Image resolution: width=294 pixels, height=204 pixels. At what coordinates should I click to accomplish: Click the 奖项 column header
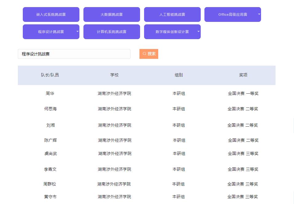click(243, 75)
